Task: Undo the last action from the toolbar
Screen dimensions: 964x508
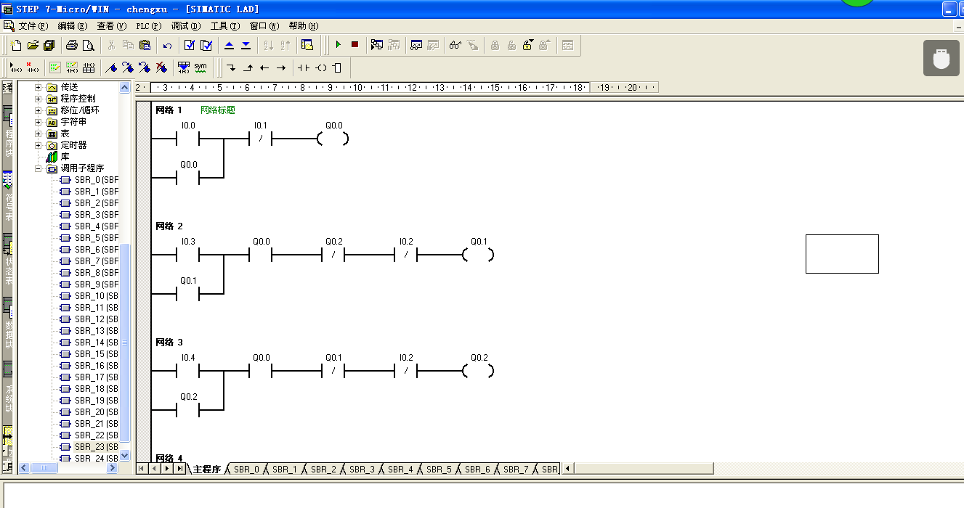Action: (167, 45)
